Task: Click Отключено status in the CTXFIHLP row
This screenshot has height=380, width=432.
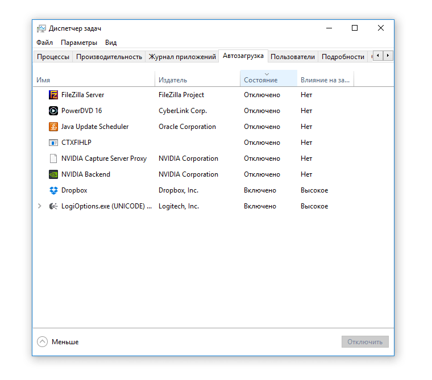Action: click(261, 143)
